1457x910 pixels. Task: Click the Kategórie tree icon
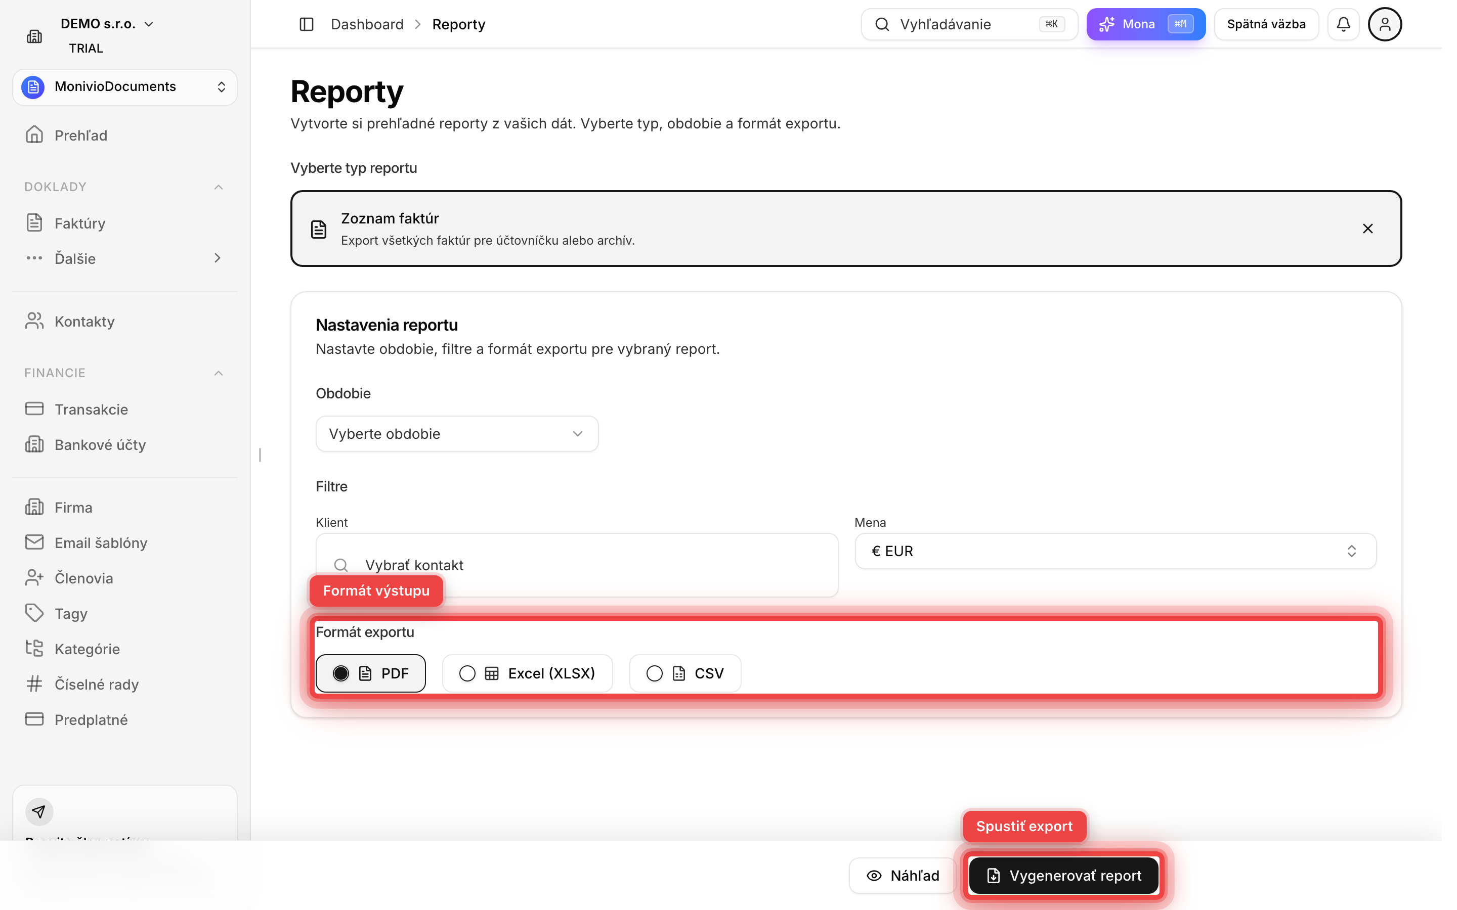click(34, 648)
